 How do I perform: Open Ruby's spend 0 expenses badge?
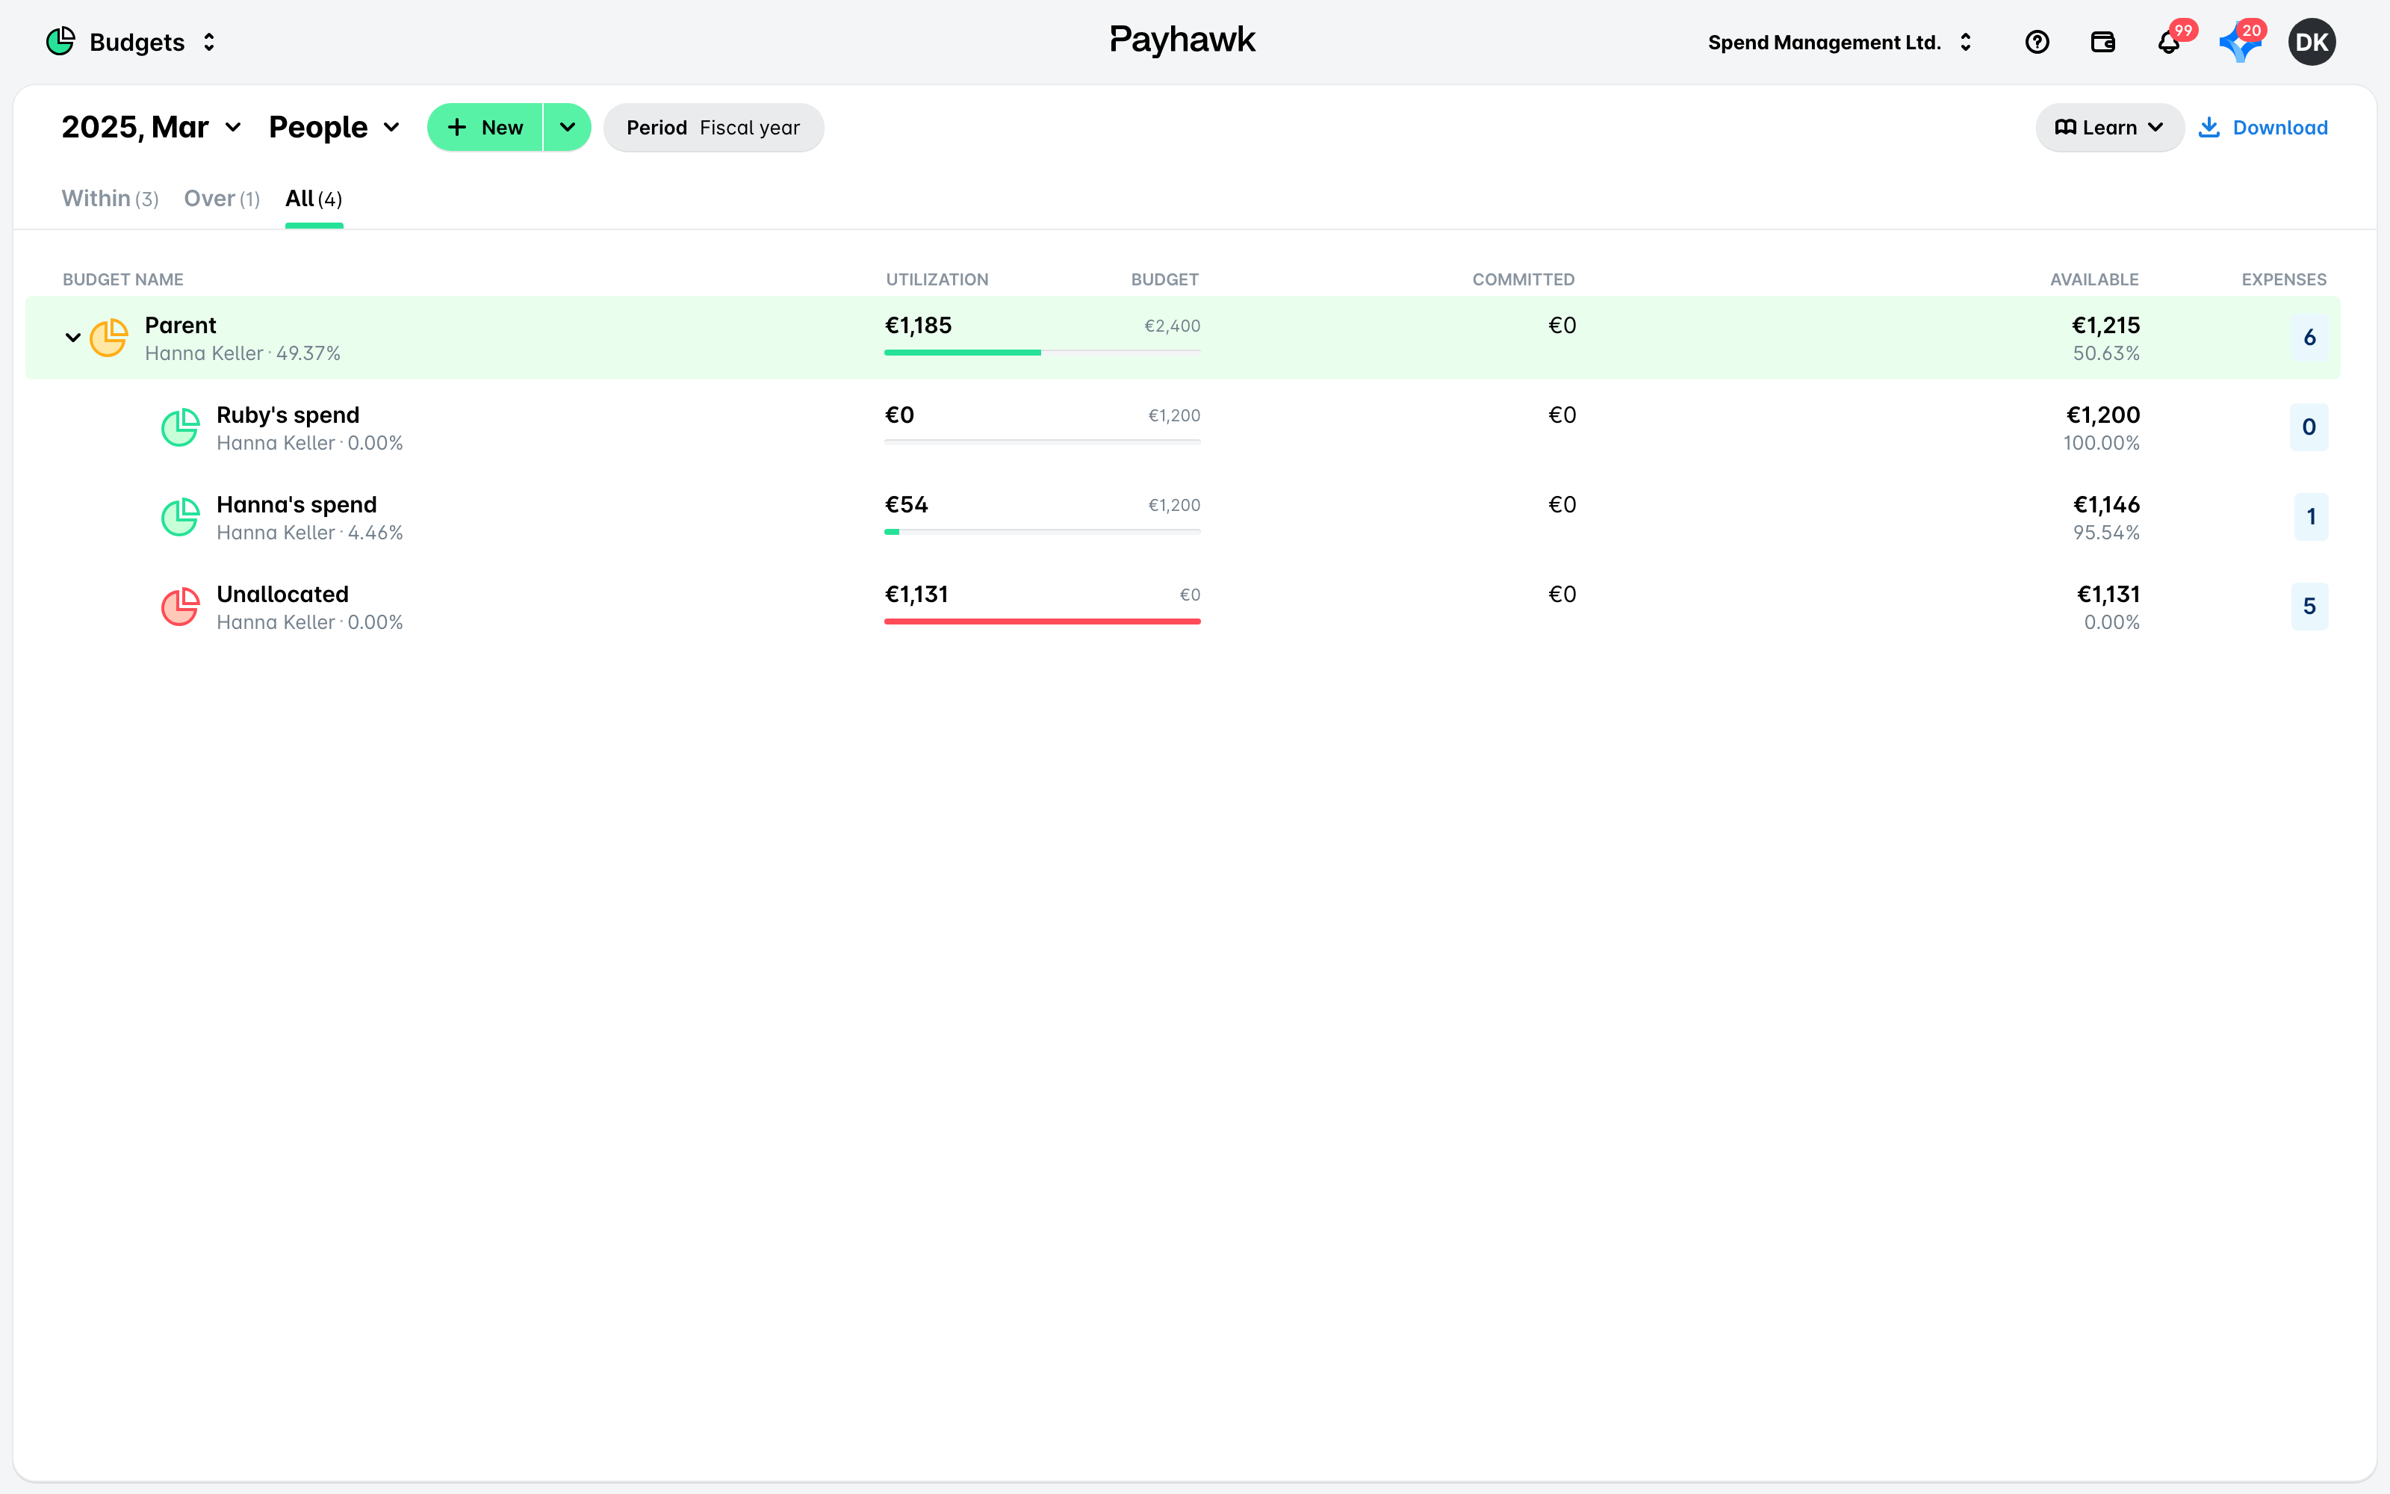tap(2308, 427)
